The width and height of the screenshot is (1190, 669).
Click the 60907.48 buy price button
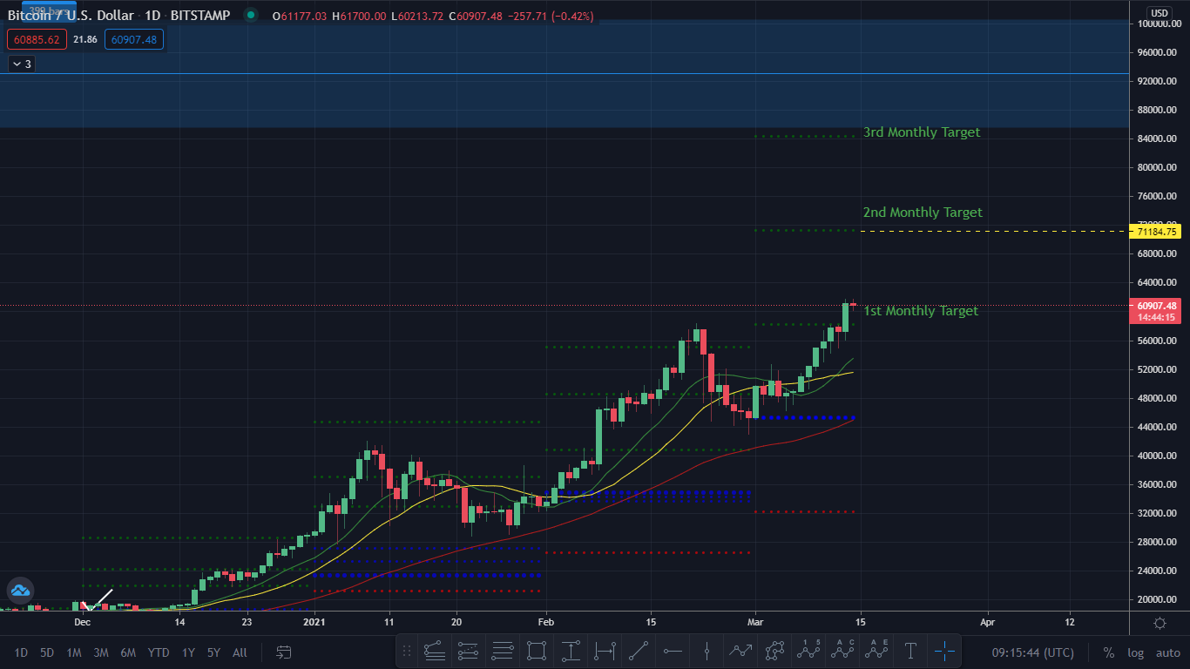134,39
